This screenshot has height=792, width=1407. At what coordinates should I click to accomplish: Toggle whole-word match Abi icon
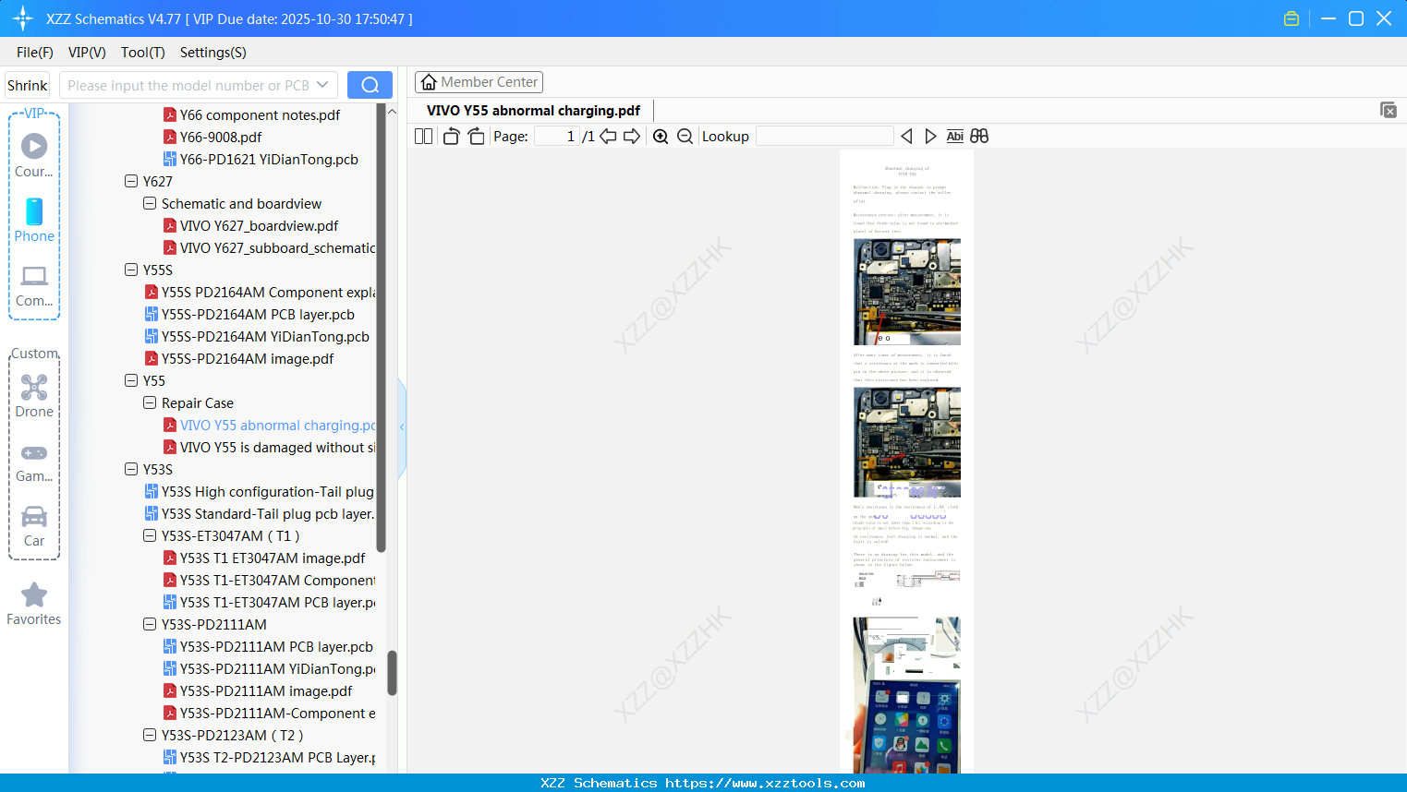click(955, 136)
